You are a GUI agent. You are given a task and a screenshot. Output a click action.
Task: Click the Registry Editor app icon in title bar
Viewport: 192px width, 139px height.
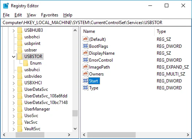click(6, 6)
